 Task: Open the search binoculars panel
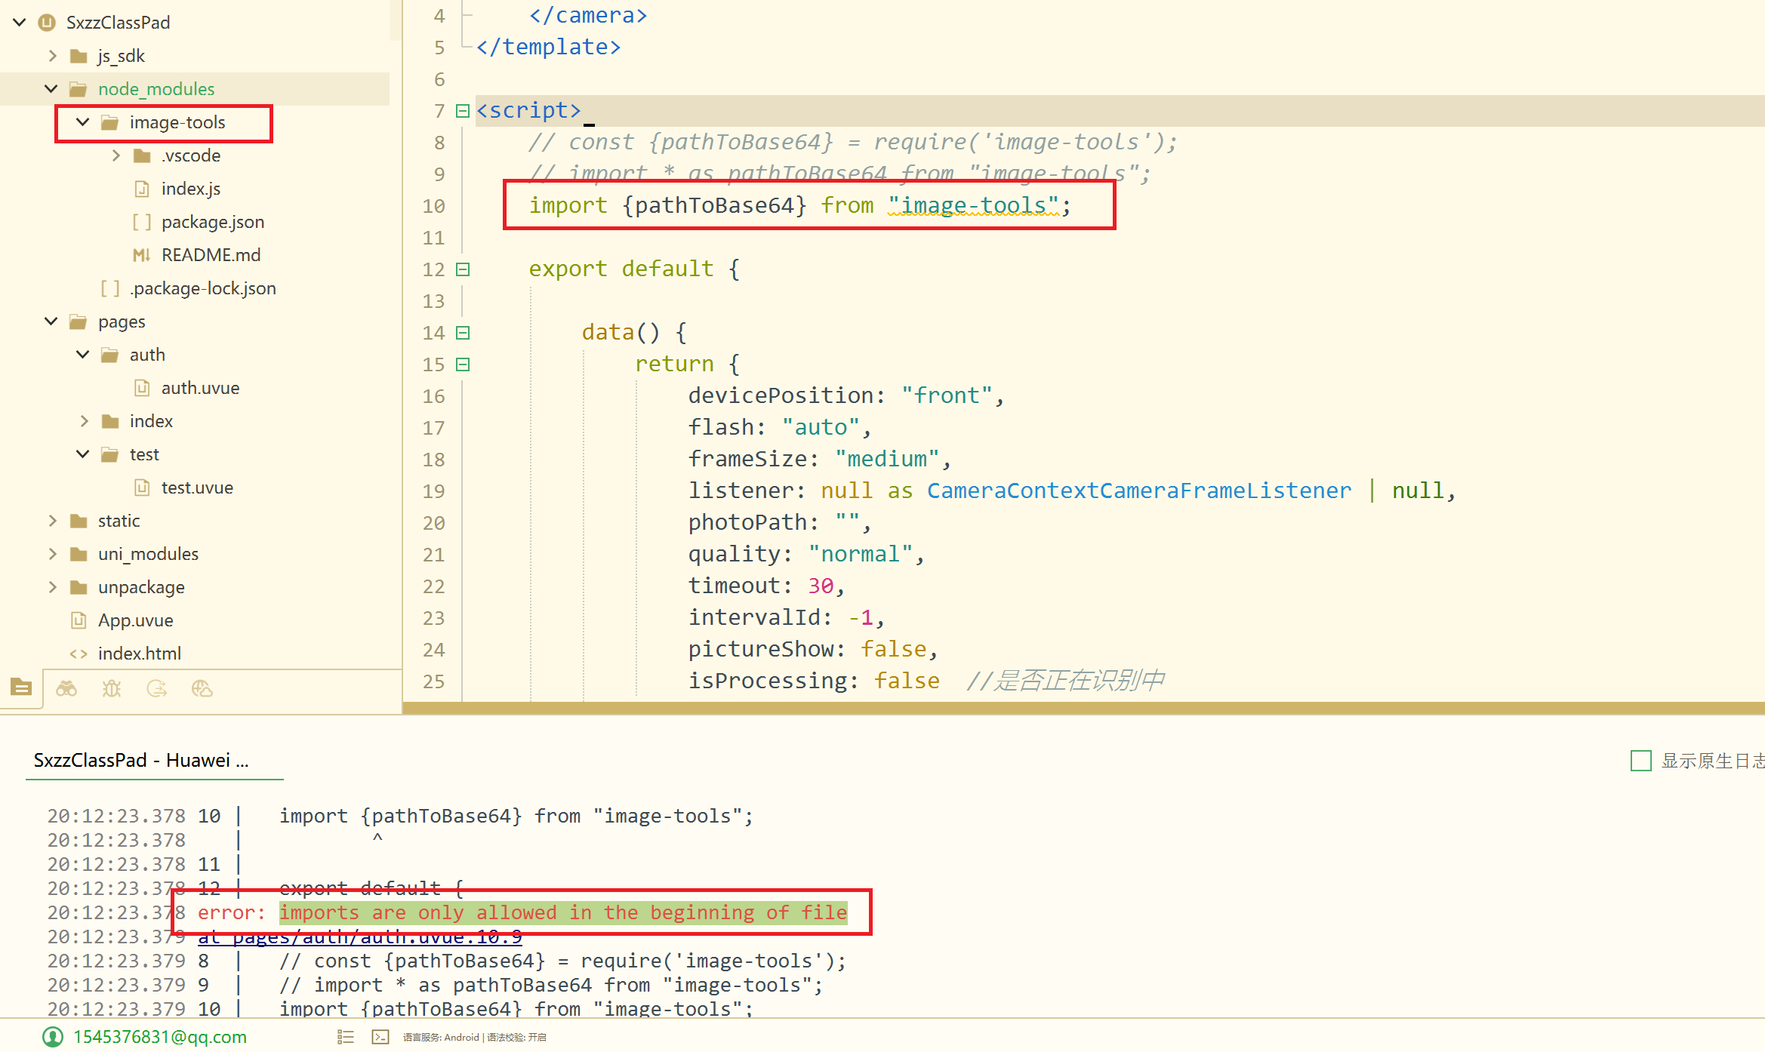pyautogui.click(x=66, y=688)
